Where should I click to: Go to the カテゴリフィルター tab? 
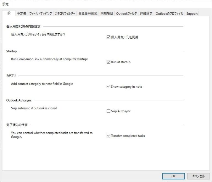tap(65, 14)
